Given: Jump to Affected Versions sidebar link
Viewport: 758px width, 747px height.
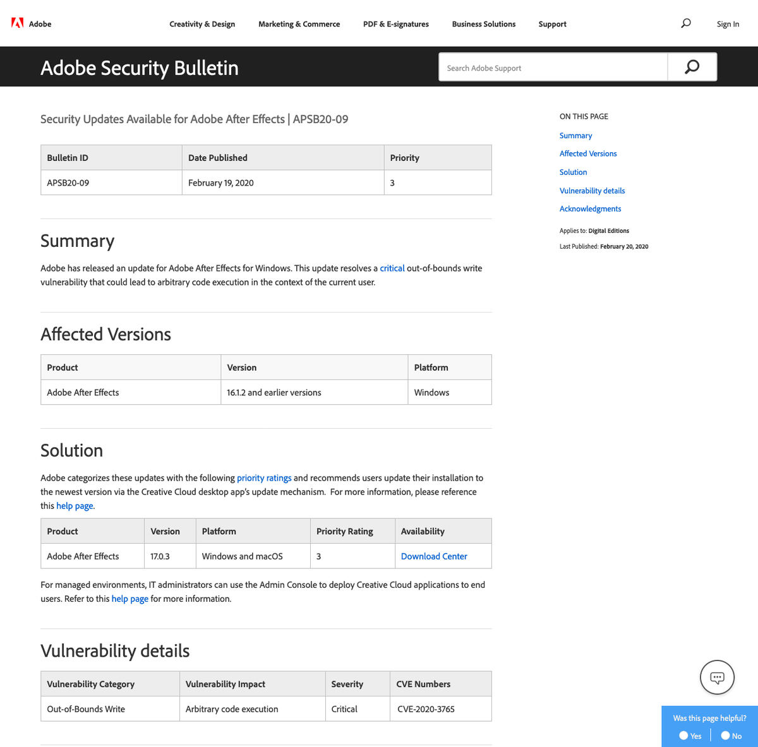Looking at the screenshot, I should coord(588,153).
